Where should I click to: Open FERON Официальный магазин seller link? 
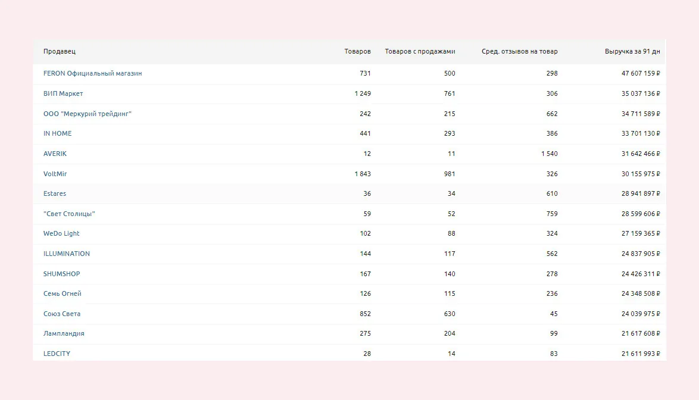click(x=92, y=74)
